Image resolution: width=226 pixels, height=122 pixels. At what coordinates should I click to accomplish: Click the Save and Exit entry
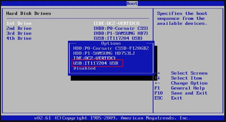189,93
